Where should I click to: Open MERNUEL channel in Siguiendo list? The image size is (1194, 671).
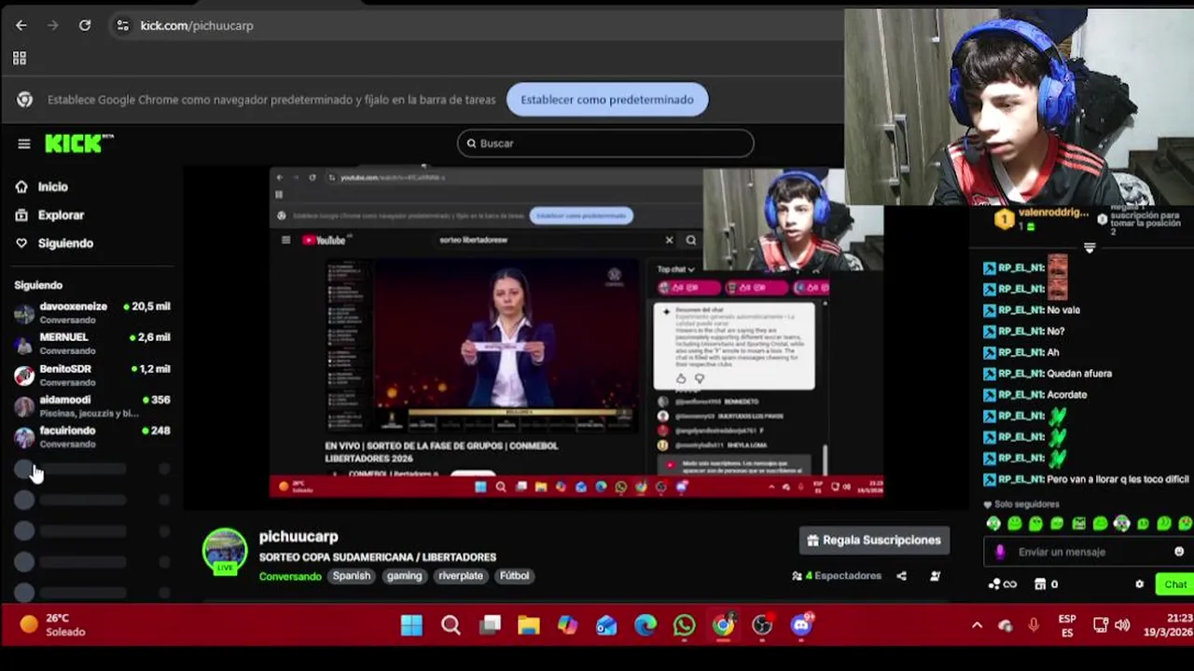pyautogui.click(x=91, y=344)
